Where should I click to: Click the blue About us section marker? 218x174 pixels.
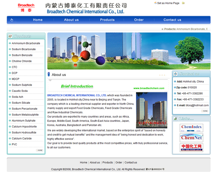coord(49,75)
